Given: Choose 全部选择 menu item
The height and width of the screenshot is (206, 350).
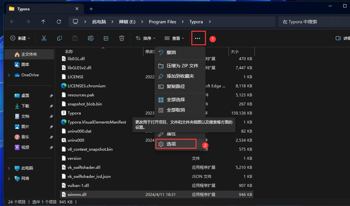Looking at the screenshot, I should tap(180, 100).
